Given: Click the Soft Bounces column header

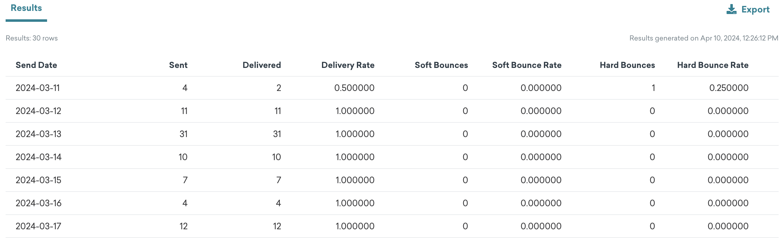Looking at the screenshot, I should [441, 65].
